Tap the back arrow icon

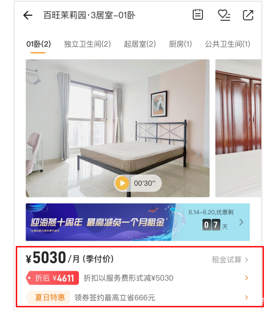click(x=28, y=15)
